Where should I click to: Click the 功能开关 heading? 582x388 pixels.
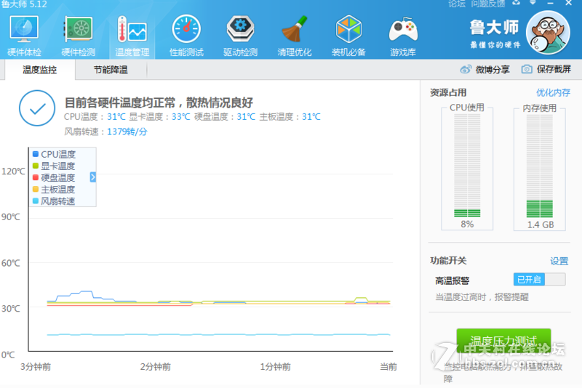coord(448,261)
